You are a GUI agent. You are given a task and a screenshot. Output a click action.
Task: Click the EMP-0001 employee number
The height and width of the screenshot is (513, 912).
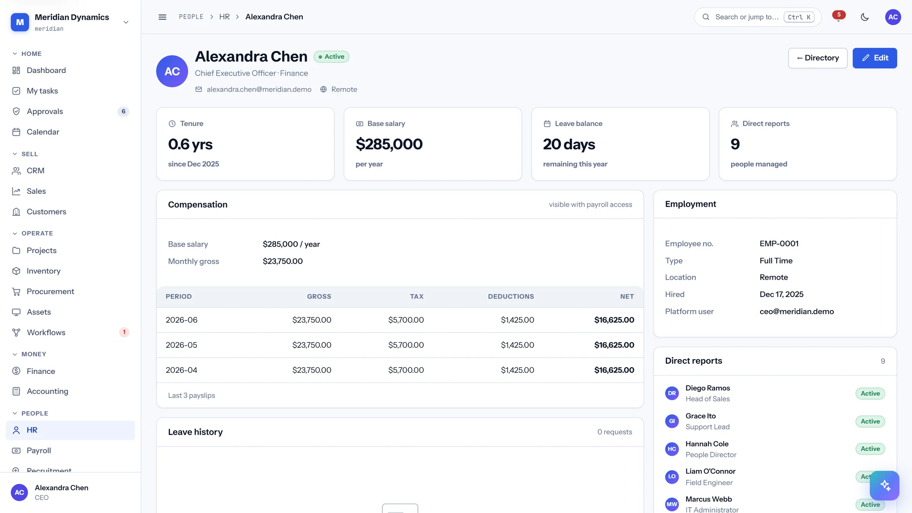(x=779, y=244)
